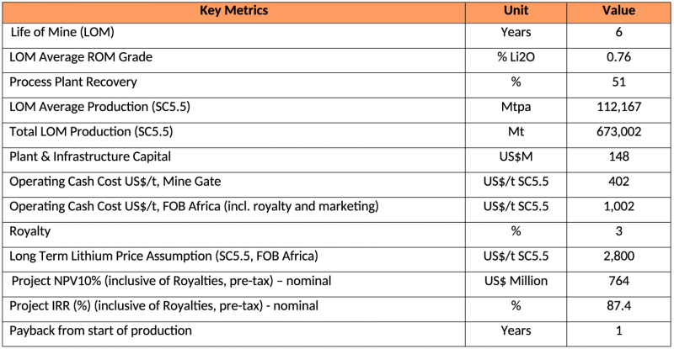Select the Operating Cash Cost Mine Gate label

115,182
